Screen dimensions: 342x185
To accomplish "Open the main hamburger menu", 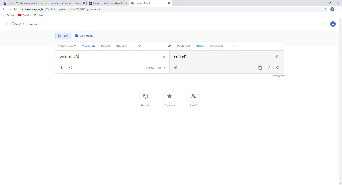I will [6, 24].
